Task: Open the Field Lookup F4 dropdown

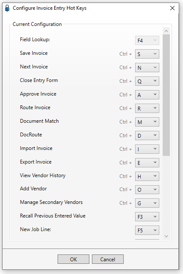Action: 147,40
